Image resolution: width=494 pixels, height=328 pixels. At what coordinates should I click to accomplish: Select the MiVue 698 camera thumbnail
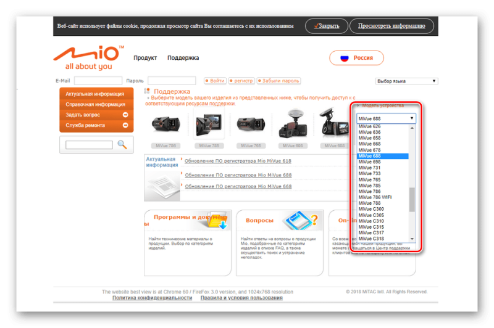click(x=293, y=123)
